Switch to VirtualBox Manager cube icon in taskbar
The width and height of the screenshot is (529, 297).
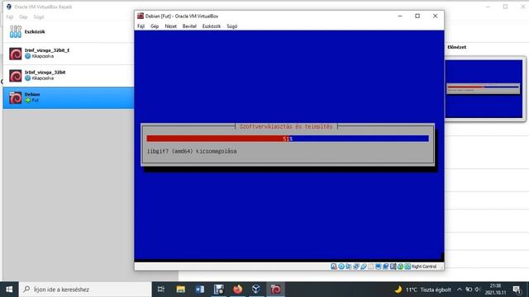pyautogui.click(x=256, y=290)
